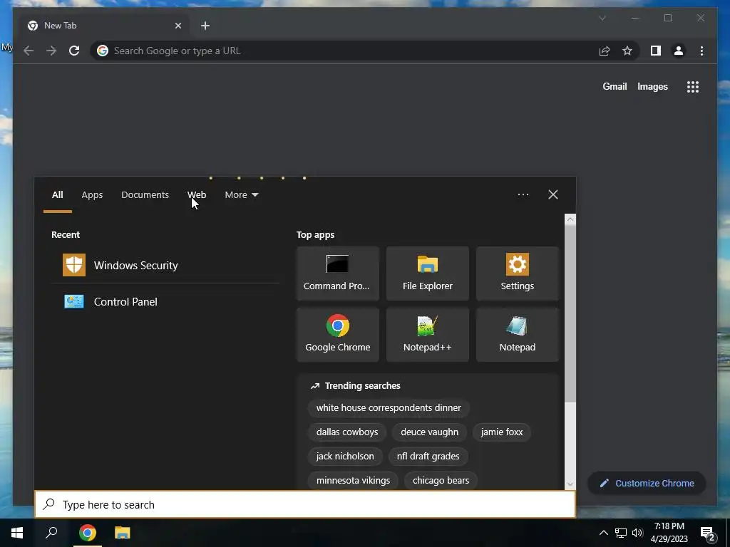The image size is (730, 547).
Task: Click the search panel scrollbar thumb
Action: (x=570, y=314)
